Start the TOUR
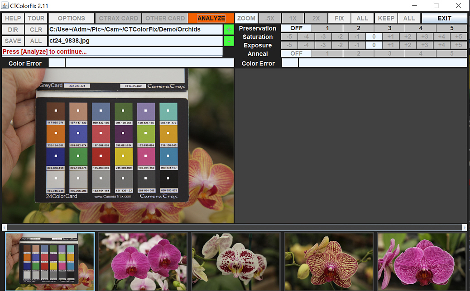This screenshot has height=291, width=470. (x=36, y=19)
